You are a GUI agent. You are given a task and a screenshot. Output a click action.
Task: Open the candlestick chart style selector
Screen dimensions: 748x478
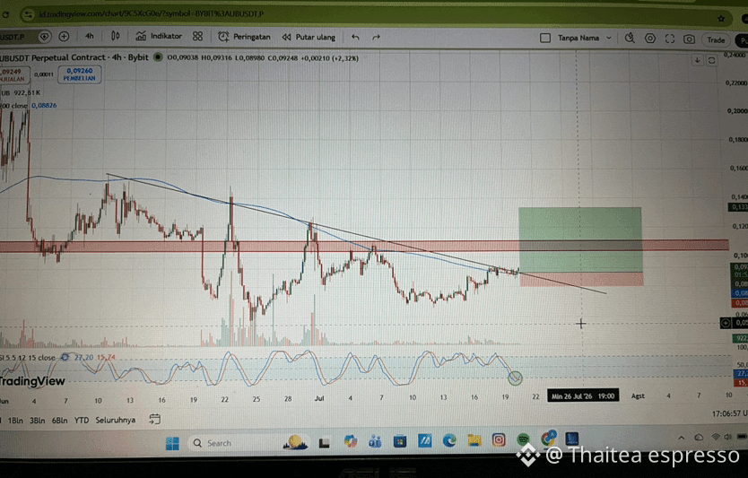click(116, 36)
